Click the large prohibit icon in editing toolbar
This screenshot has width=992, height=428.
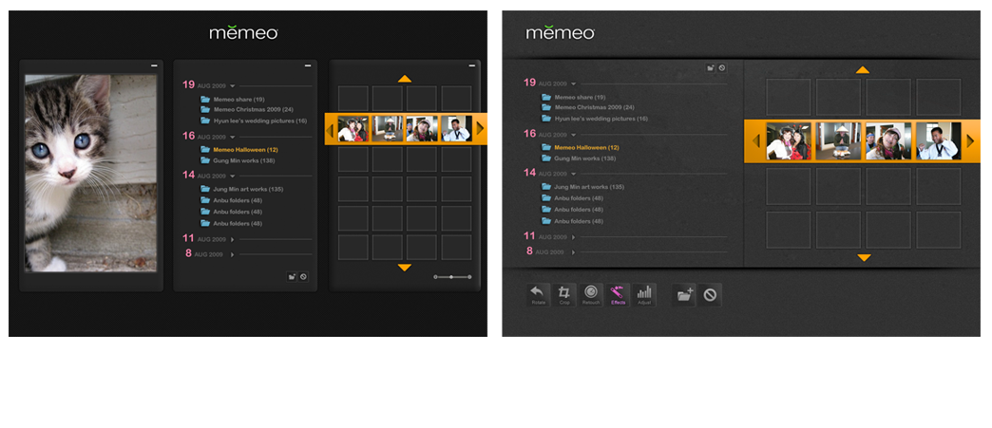(710, 295)
